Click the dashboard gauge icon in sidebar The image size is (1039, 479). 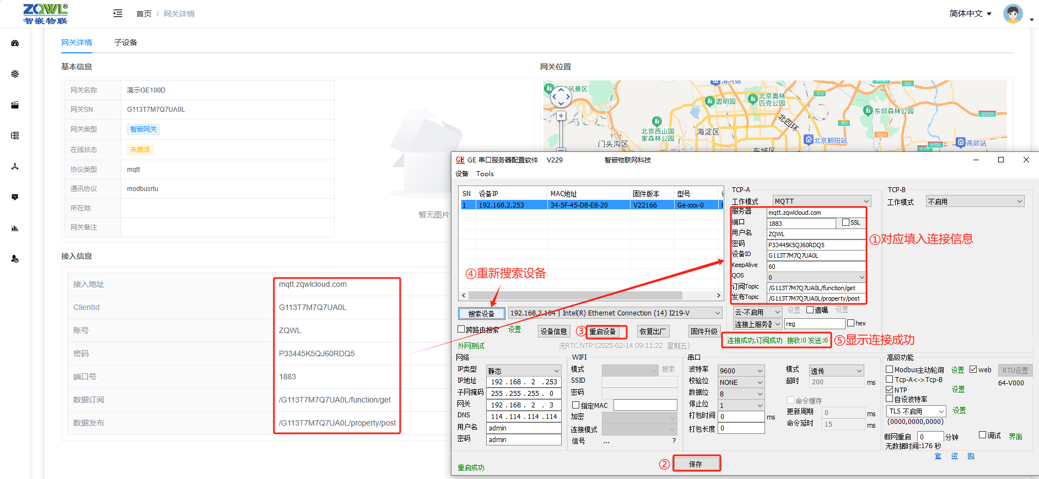(15, 43)
